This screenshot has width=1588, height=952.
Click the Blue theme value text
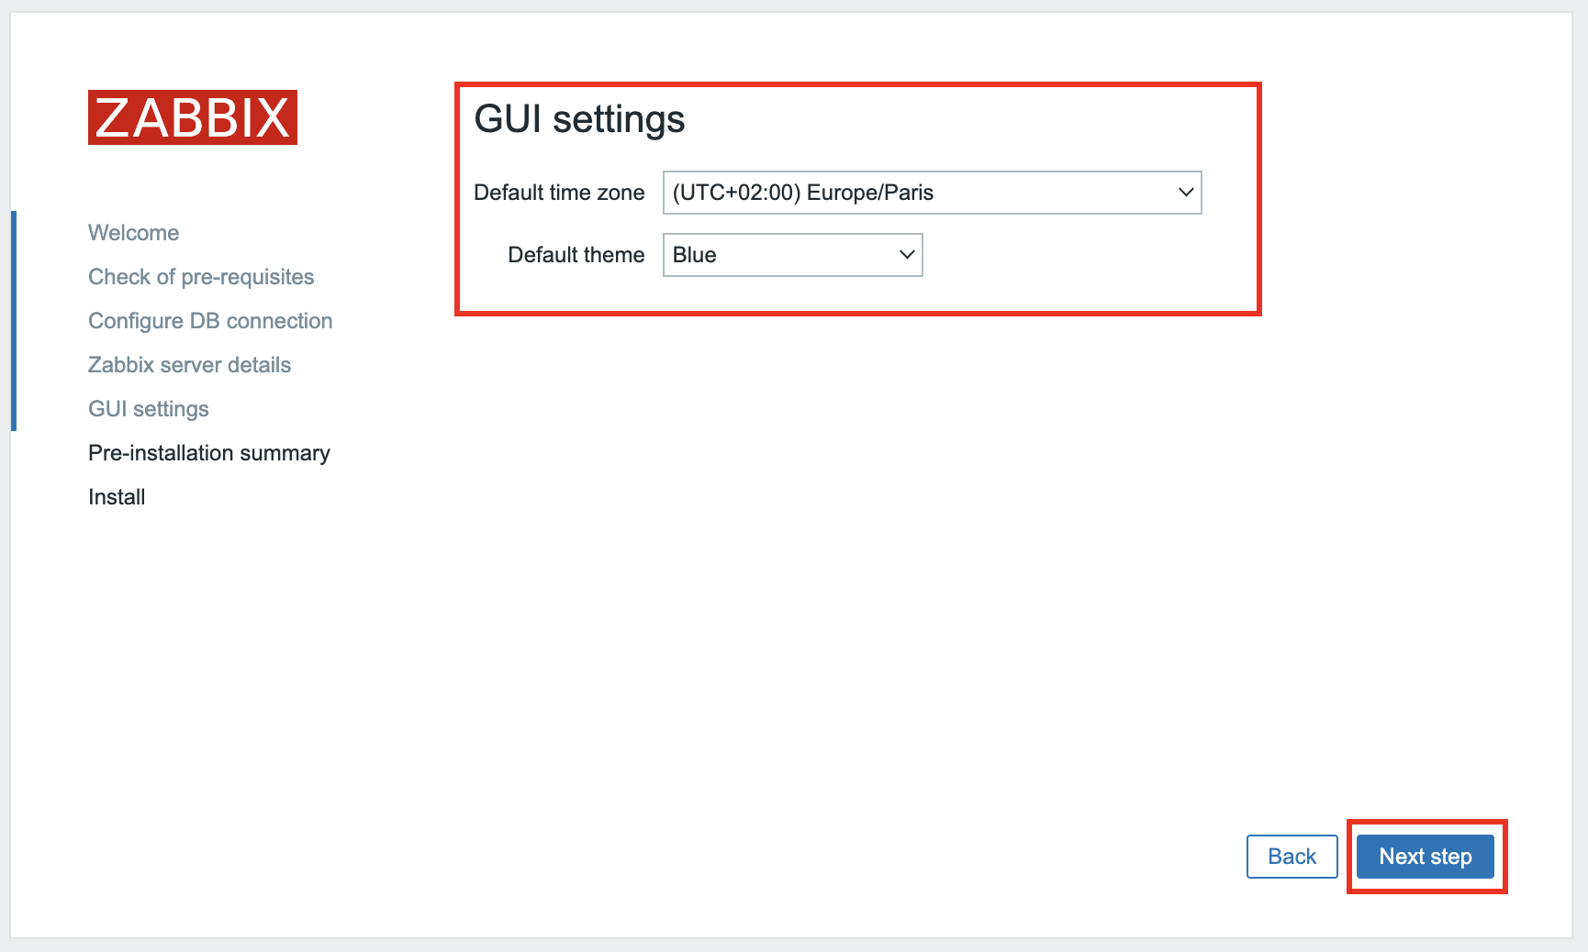[x=695, y=255]
